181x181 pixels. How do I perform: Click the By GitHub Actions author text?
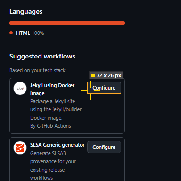[50, 126]
